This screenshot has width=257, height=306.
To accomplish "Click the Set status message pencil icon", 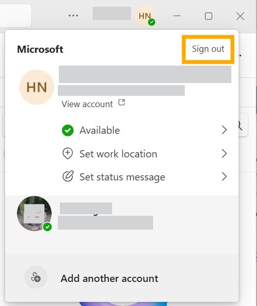I will click(x=68, y=176).
